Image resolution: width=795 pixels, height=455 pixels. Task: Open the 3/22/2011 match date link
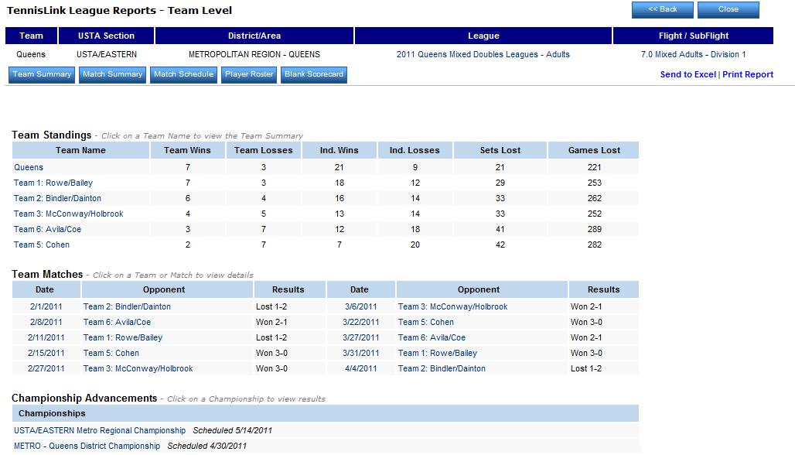pyautogui.click(x=361, y=322)
